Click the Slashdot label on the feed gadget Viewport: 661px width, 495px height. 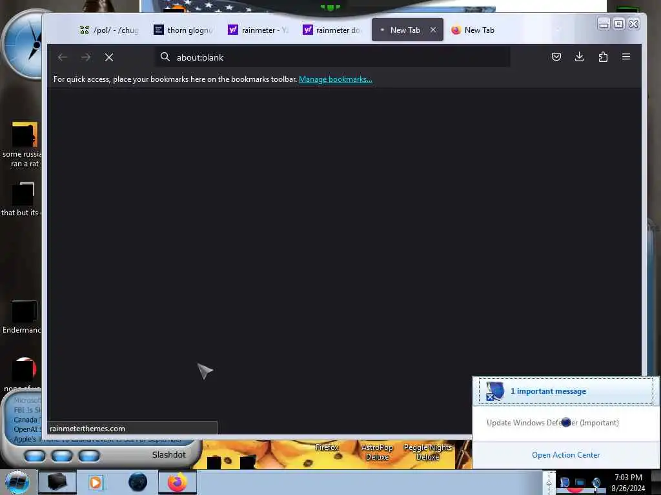pyautogui.click(x=168, y=454)
